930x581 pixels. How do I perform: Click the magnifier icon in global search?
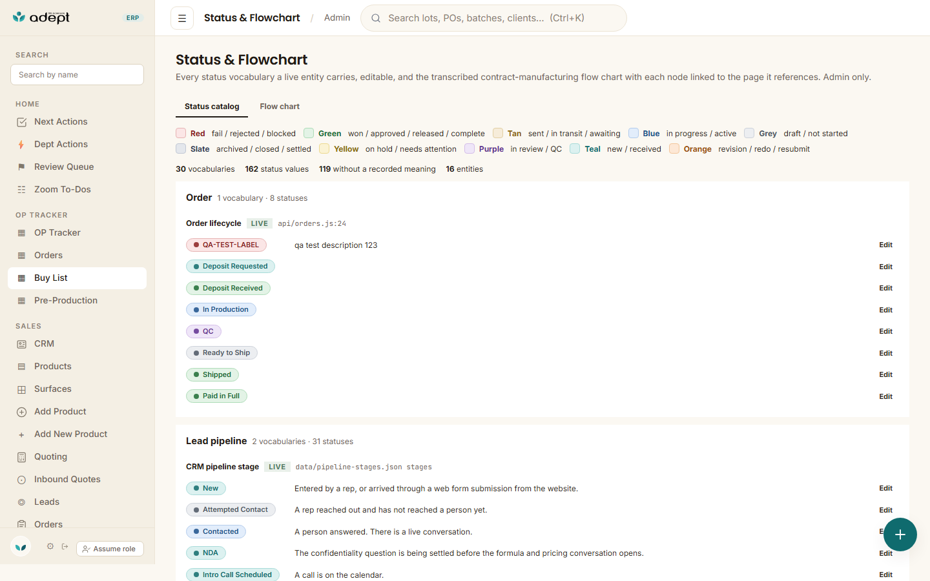[376, 18]
